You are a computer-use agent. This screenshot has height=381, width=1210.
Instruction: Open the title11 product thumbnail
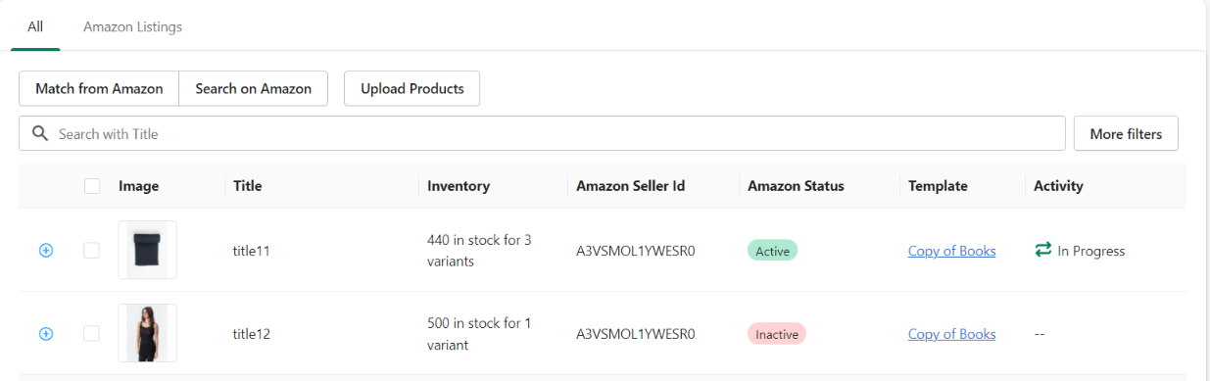(148, 250)
